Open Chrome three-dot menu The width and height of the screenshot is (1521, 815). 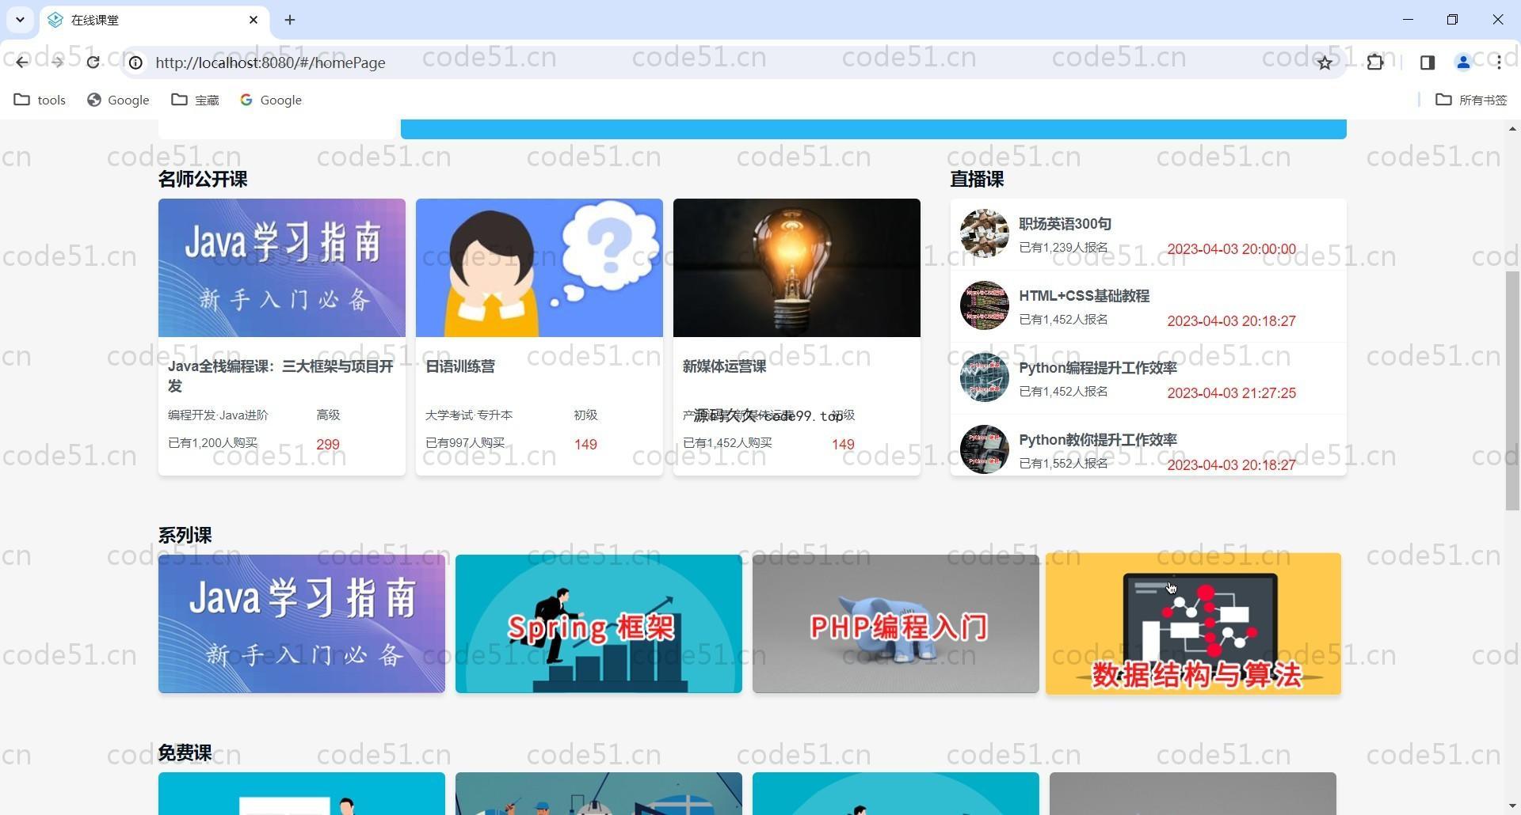click(x=1499, y=63)
